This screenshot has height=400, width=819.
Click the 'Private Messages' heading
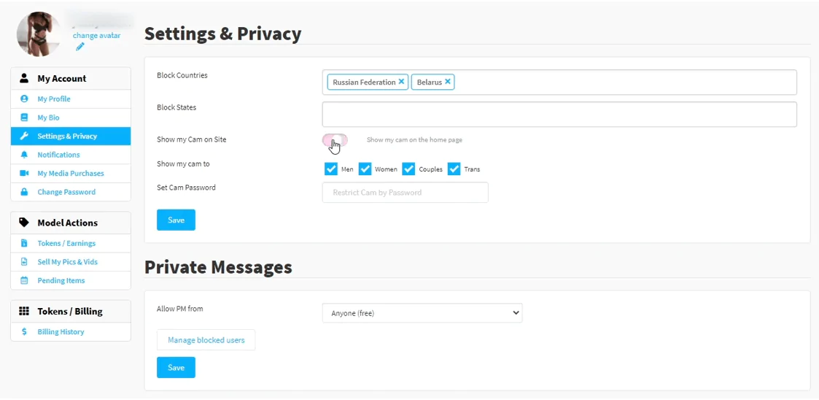coord(218,266)
